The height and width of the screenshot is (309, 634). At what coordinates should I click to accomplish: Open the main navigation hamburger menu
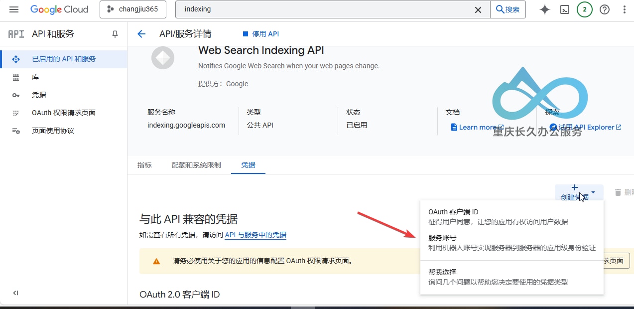[x=14, y=9]
